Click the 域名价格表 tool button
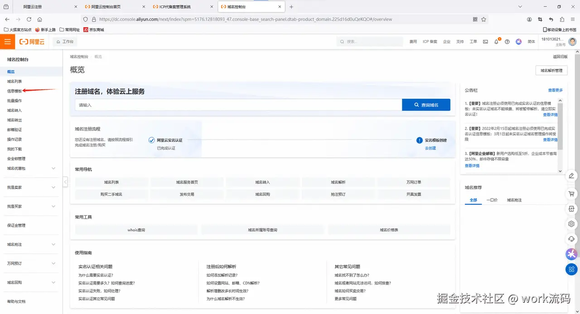 pyautogui.click(x=389, y=230)
